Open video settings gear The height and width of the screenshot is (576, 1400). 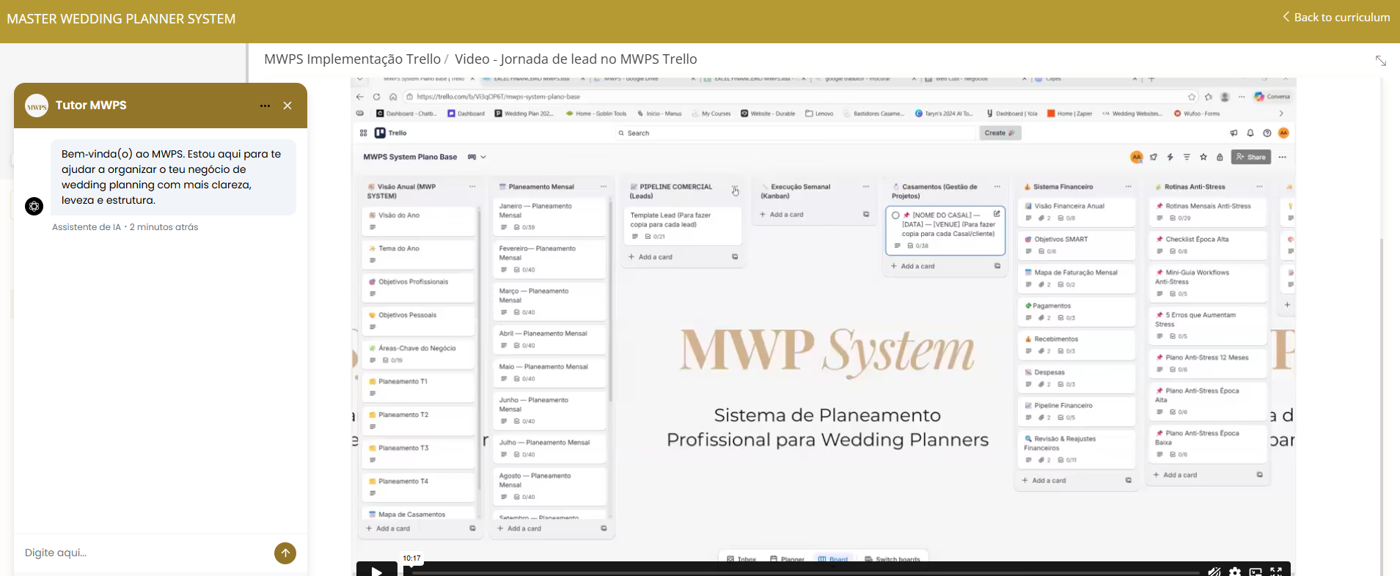coord(1235,572)
